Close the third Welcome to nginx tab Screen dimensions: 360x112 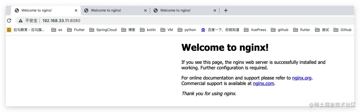(215, 10)
